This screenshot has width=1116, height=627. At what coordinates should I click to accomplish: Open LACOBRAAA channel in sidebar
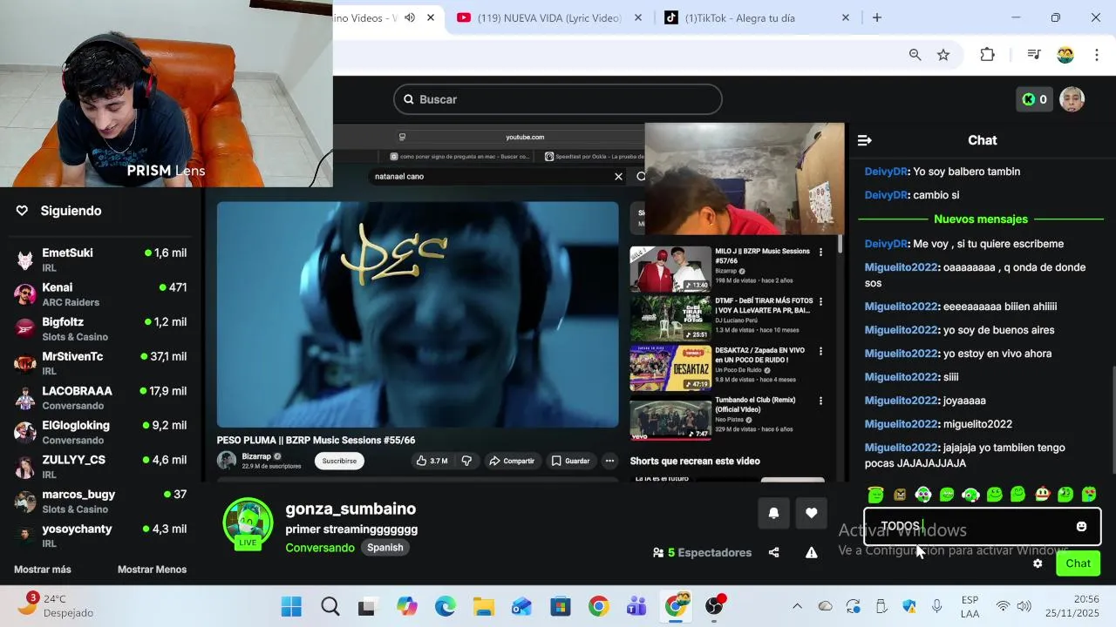pos(100,398)
